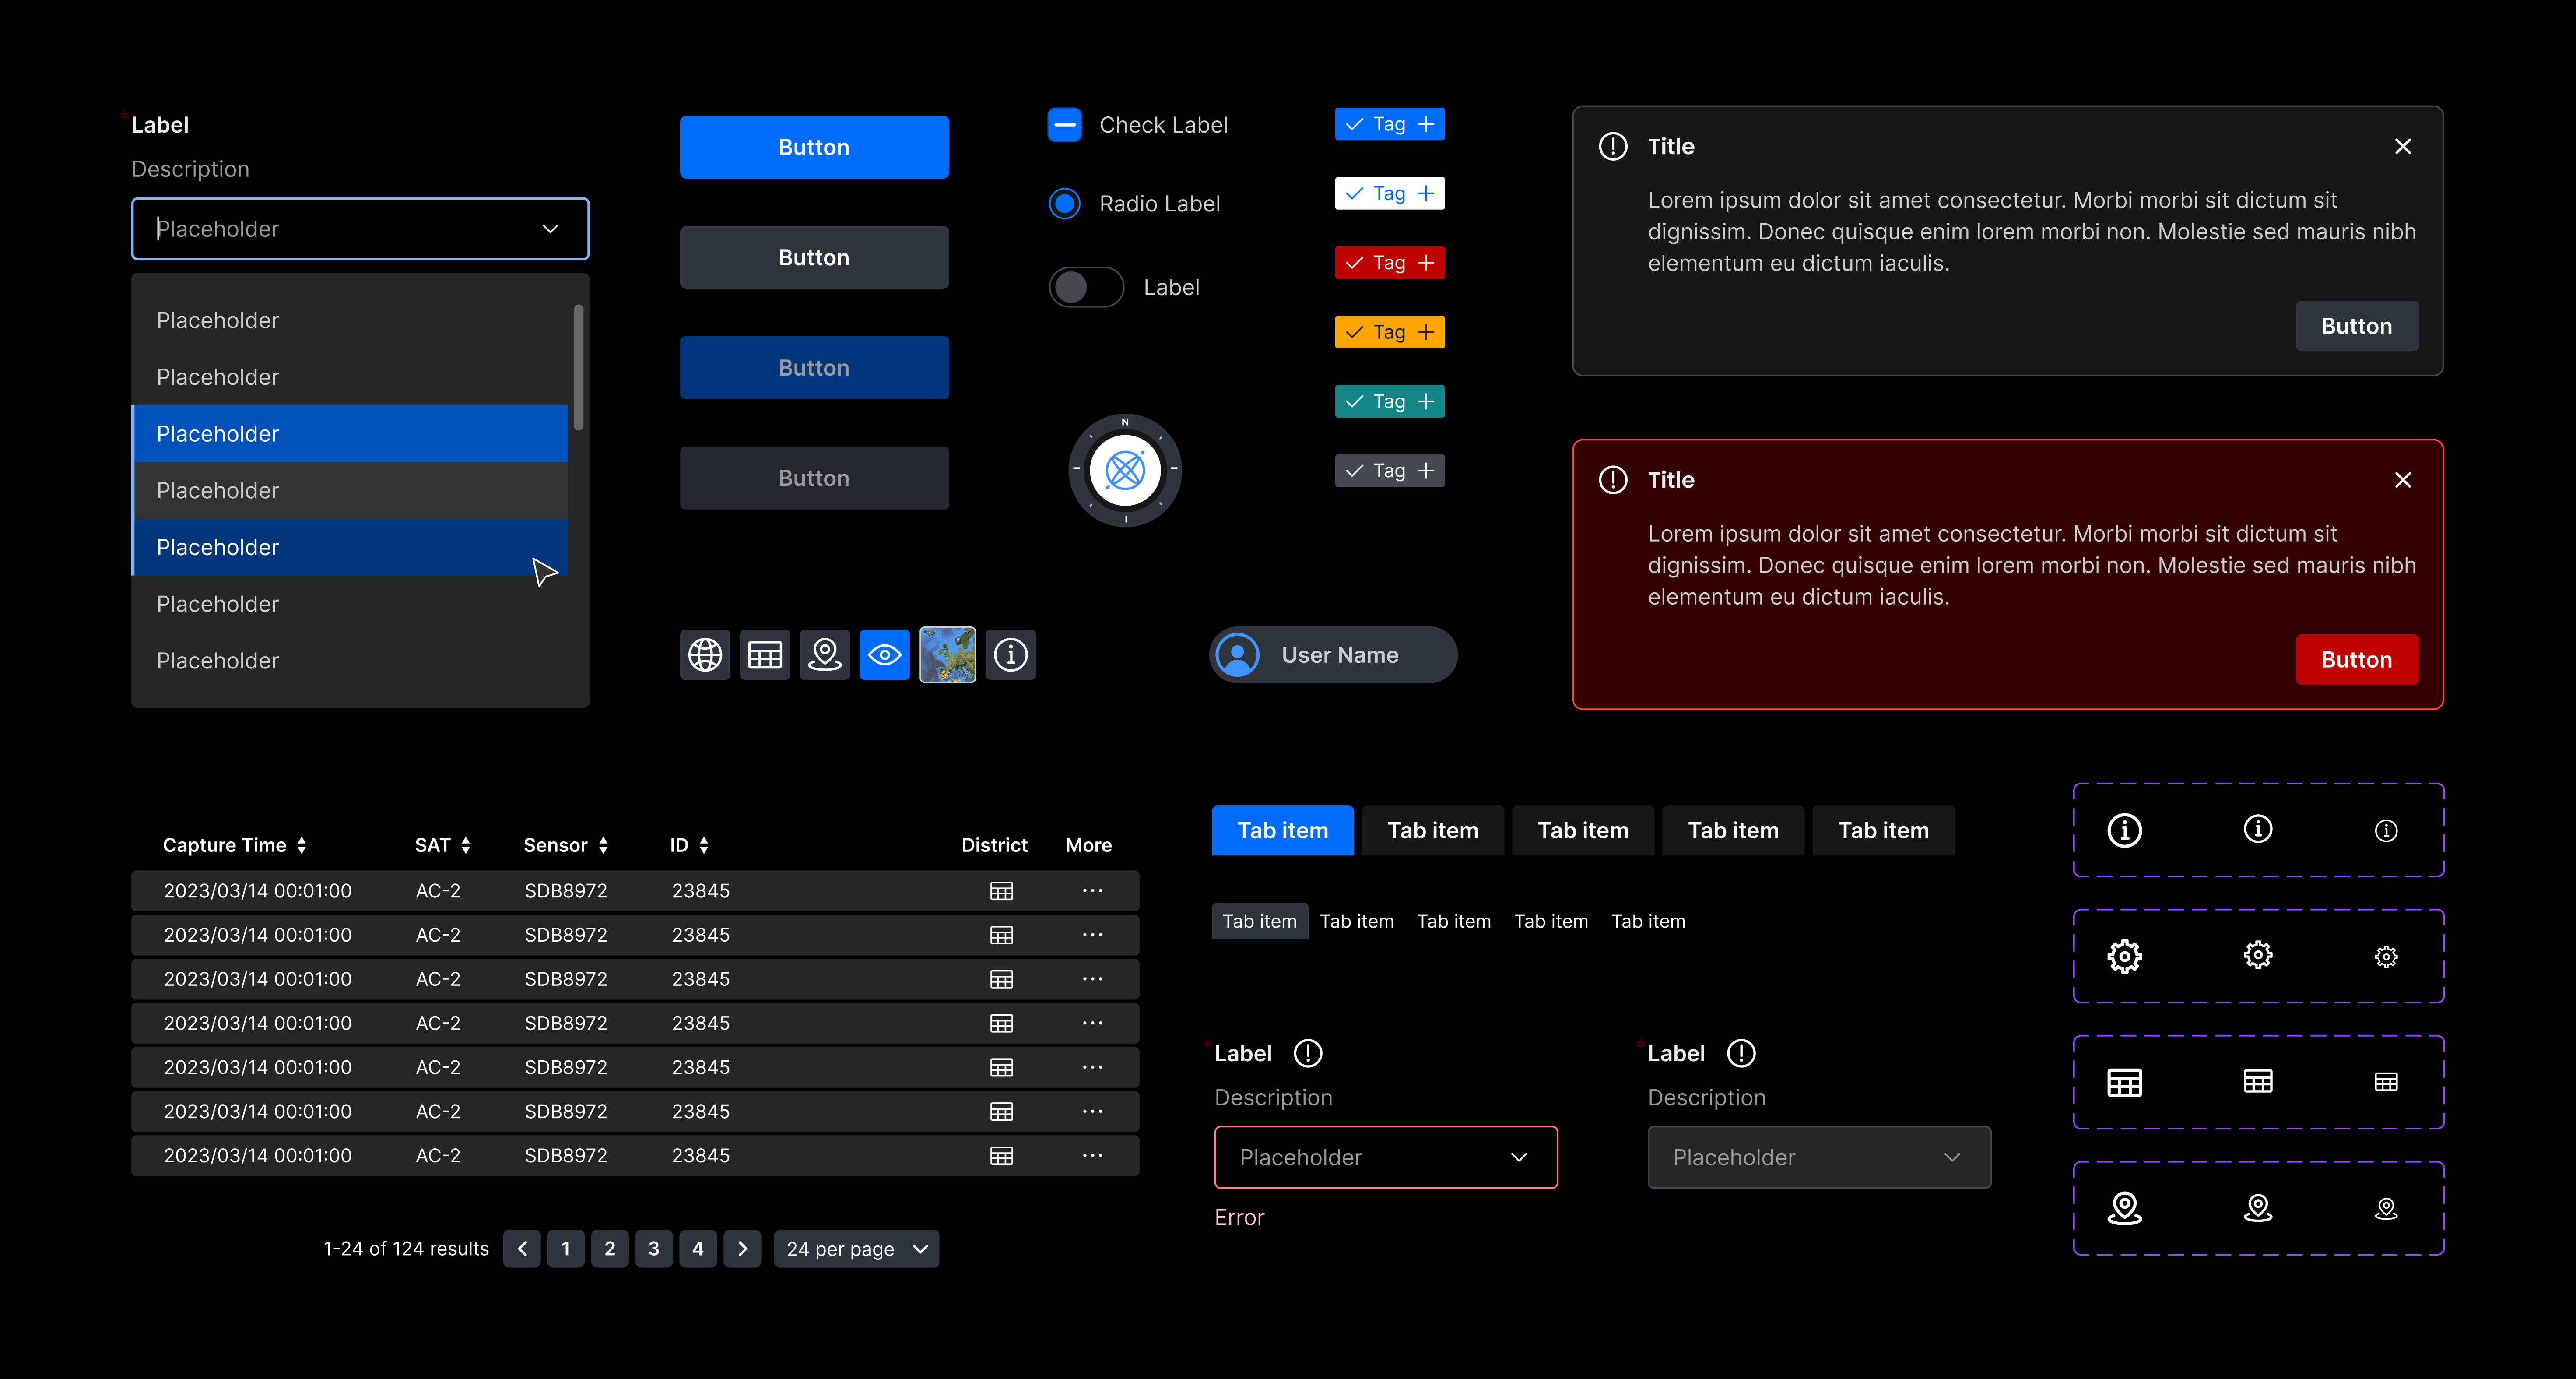The height and width of the screenshot is (1379, 2576).
Task: Click the largest table icon in the dashed box
Action: coord(2124,1082)
